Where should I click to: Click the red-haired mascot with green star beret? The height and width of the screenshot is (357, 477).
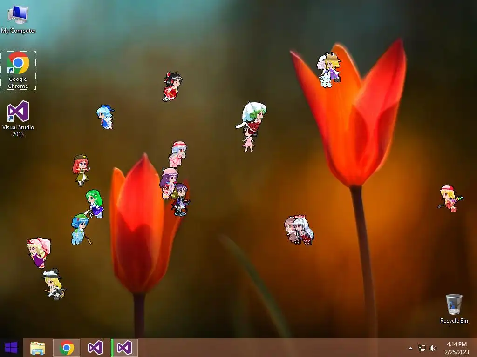[81, 170]
